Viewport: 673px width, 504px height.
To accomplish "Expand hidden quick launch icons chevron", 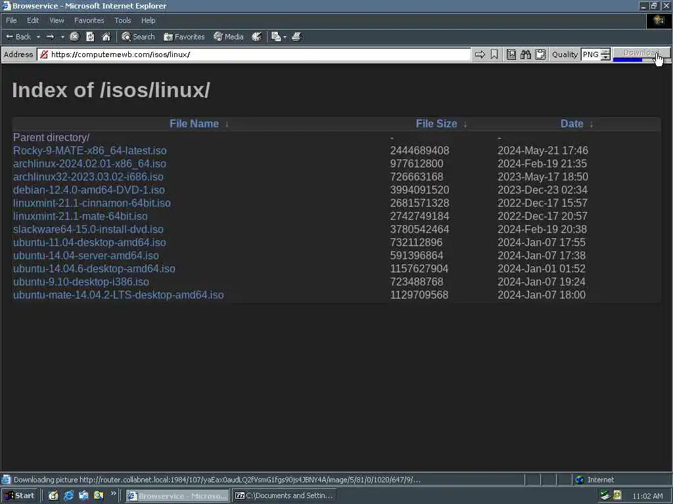I will [113, 493].
